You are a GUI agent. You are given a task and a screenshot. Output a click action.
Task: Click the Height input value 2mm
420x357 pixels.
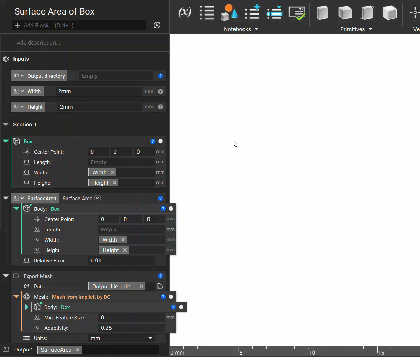click(99, 107)
